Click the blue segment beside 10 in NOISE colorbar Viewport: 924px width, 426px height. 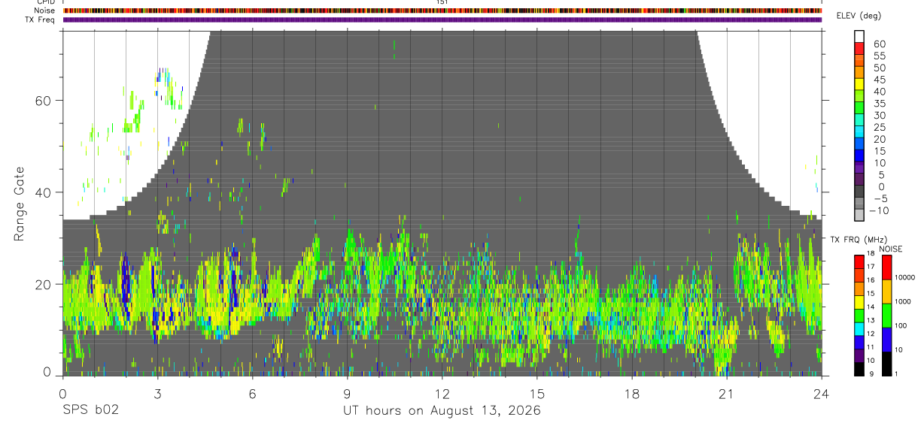click(886, 340)
